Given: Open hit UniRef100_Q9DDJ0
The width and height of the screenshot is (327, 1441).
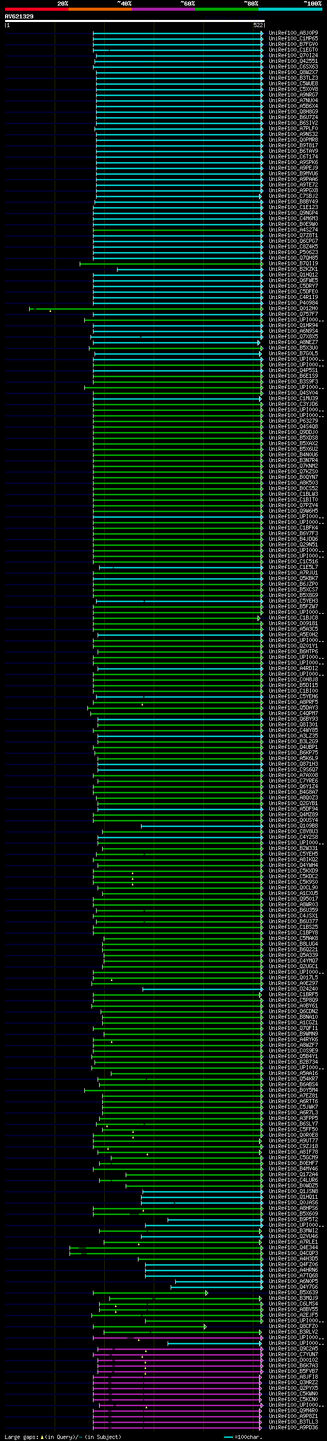Looking at the screenshot, I should pyautogui.click(x=293, y=432).
